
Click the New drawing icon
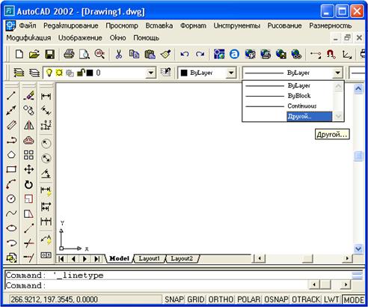19,54
